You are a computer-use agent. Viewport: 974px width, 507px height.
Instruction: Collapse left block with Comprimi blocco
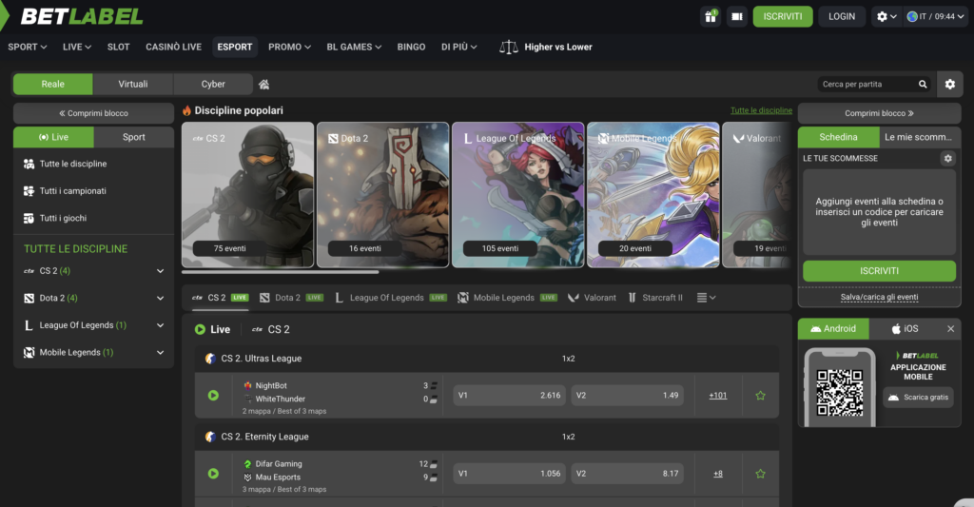pos(94,113)
